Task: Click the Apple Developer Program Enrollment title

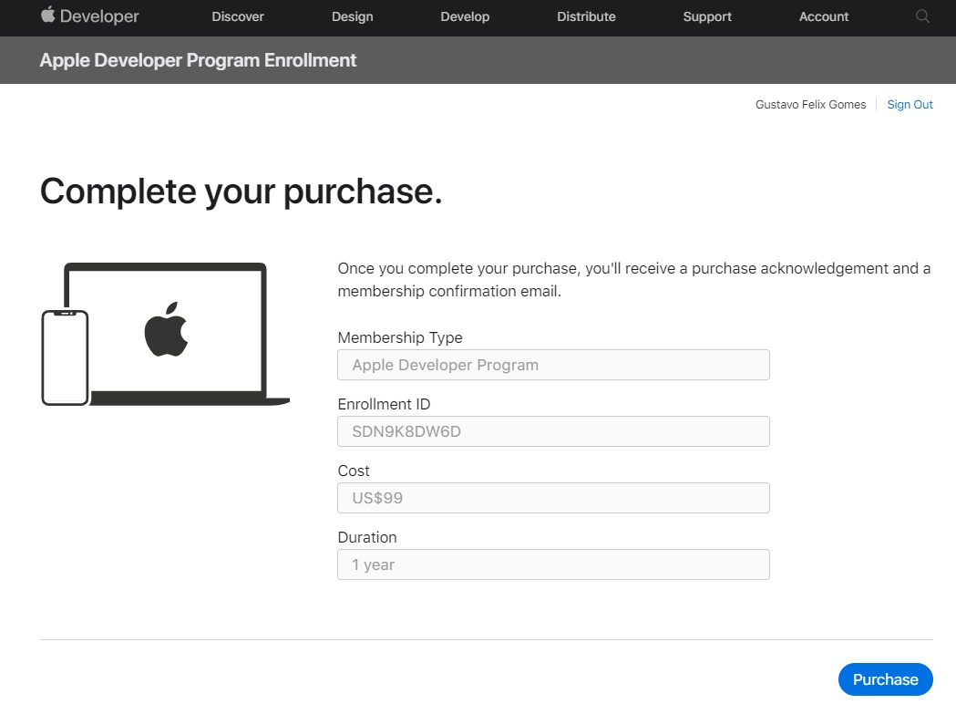Action: click(198, 60)
